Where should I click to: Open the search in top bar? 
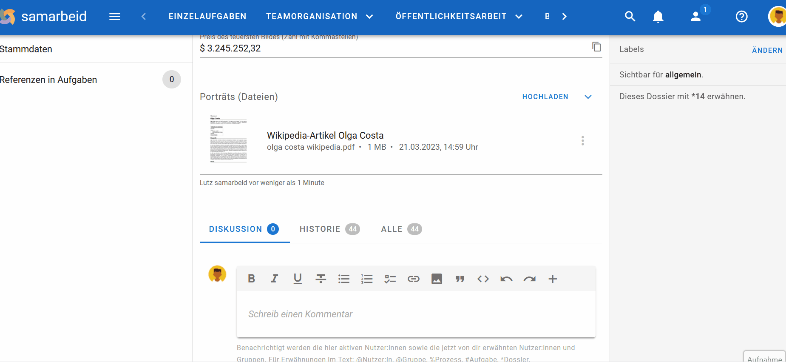630,17
